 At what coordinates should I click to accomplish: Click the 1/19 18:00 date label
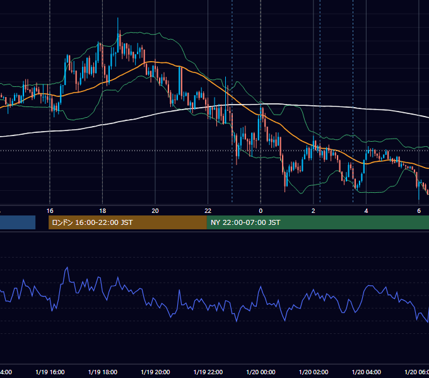103,372
